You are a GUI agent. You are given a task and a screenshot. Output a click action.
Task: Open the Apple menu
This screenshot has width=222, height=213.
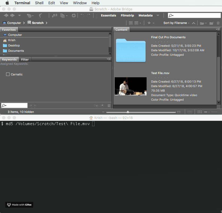click(7, 3)
